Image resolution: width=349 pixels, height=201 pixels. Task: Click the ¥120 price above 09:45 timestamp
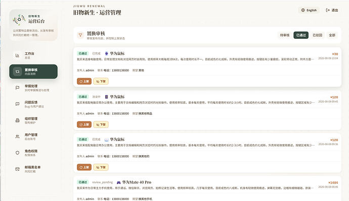point(334,97)
